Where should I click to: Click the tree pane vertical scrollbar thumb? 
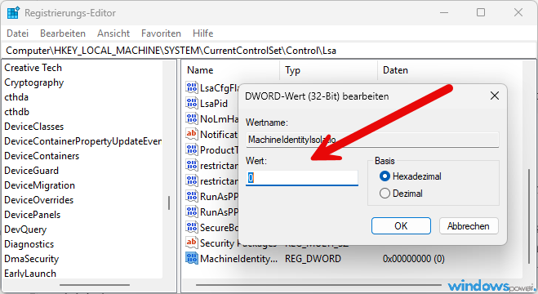(x=169, y=203)
